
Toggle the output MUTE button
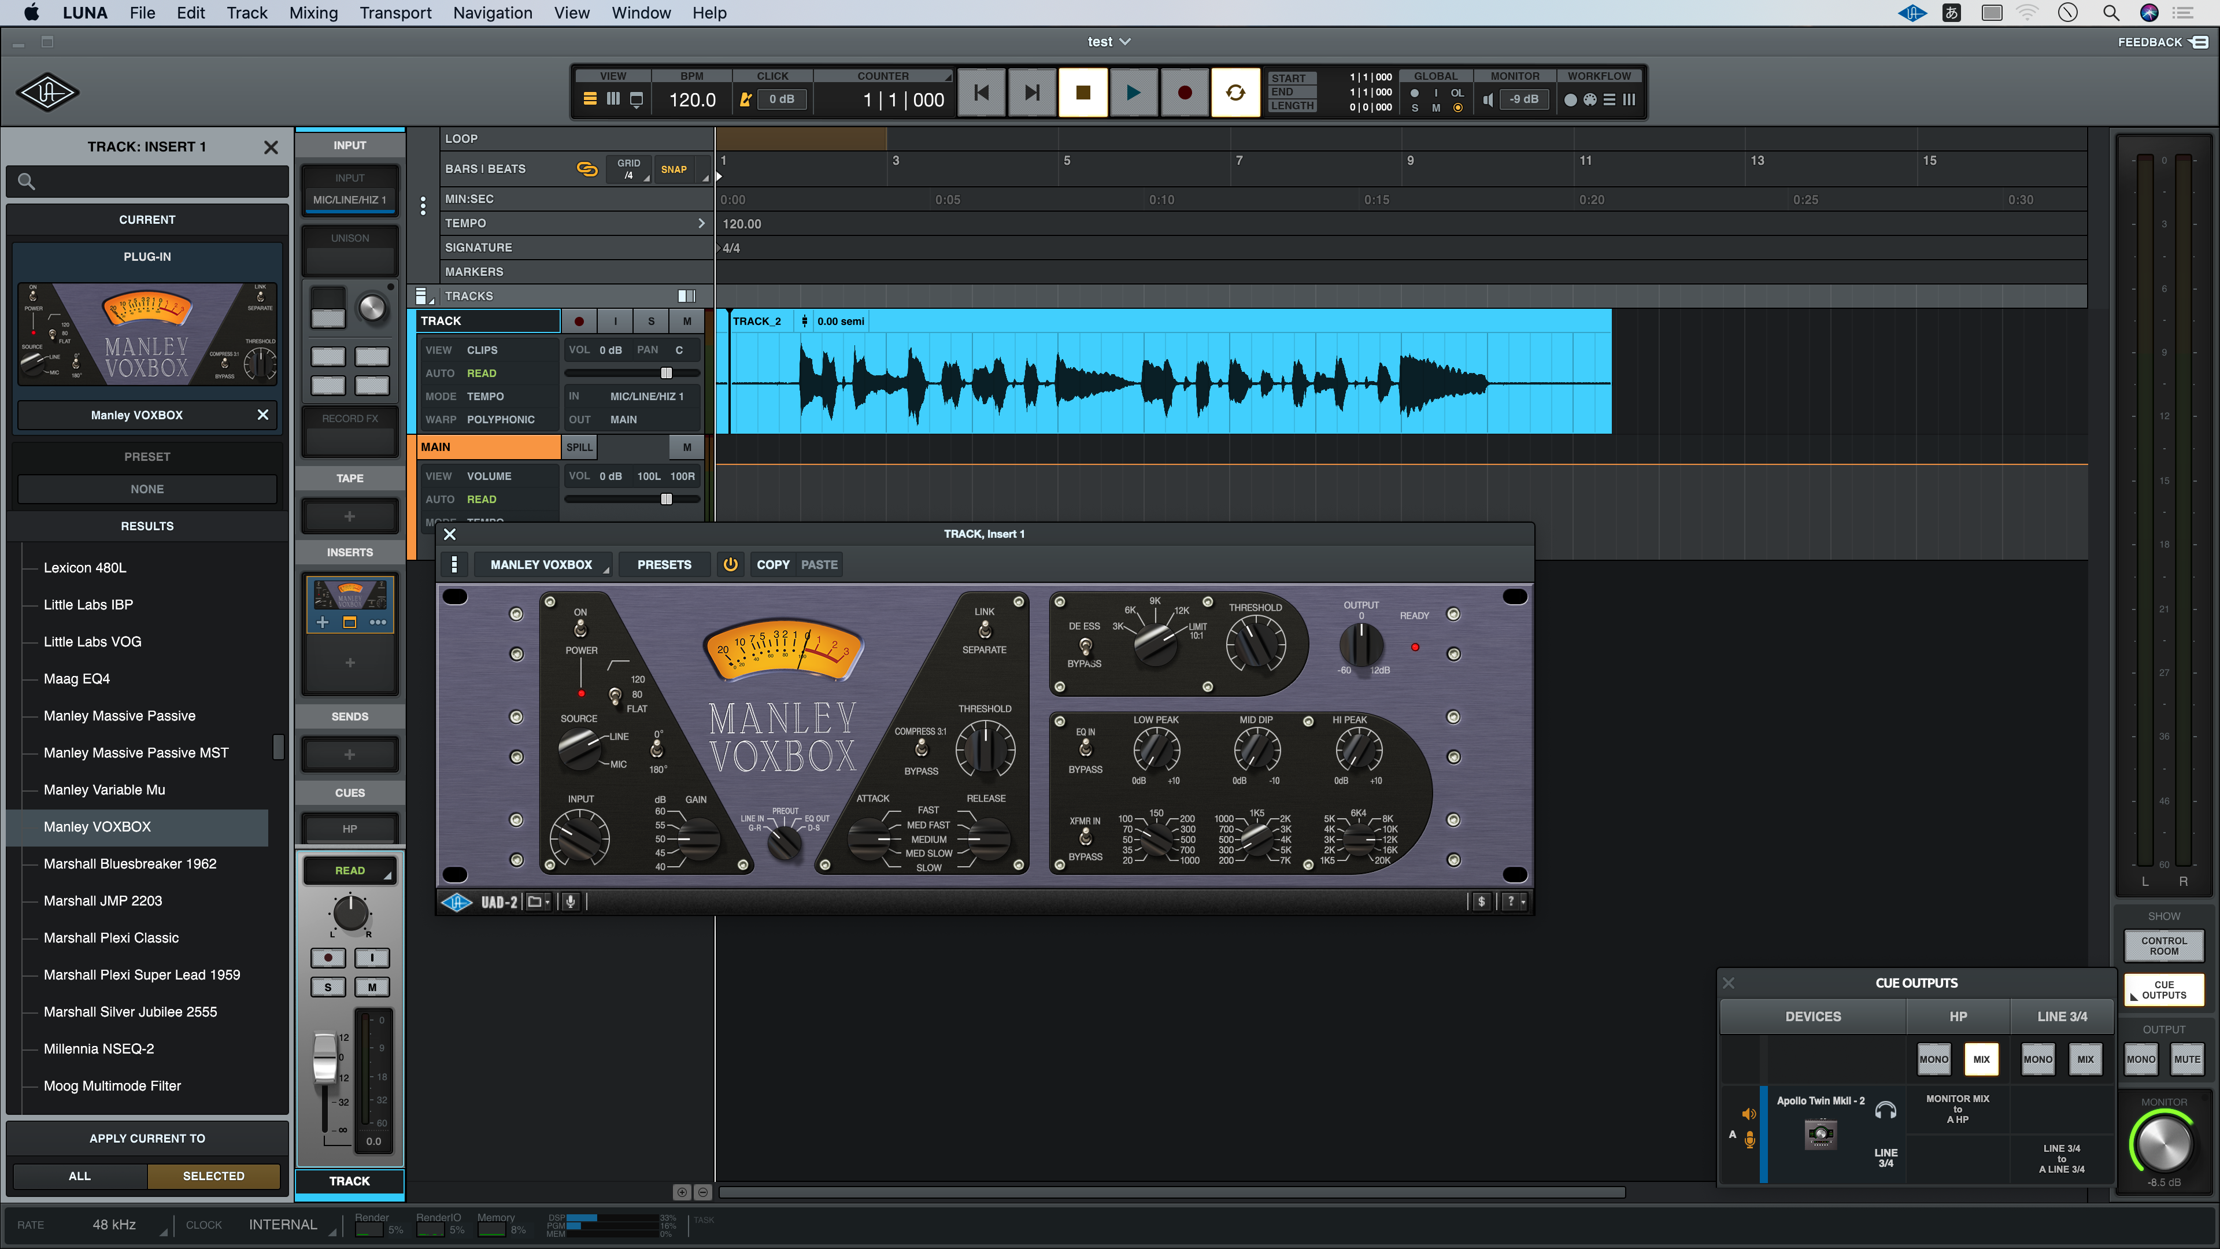click(2187, 1059)
